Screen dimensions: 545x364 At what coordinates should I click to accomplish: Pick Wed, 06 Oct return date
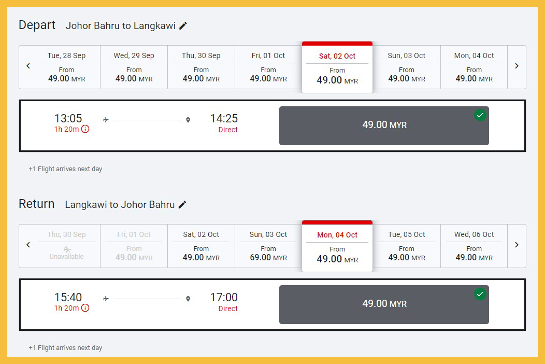pyautogui.click(x=474, y=246)
